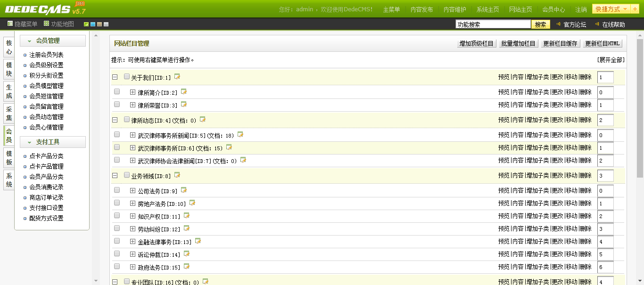Expand the 房地产法务[ID:10] subcategory
The height and width of the screenshot is (285, 644).
[133, 204]
